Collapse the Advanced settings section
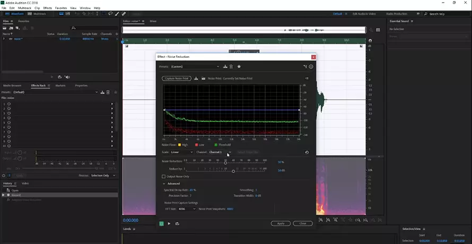Viewport: 472px width, 244px height. (164, 184)
